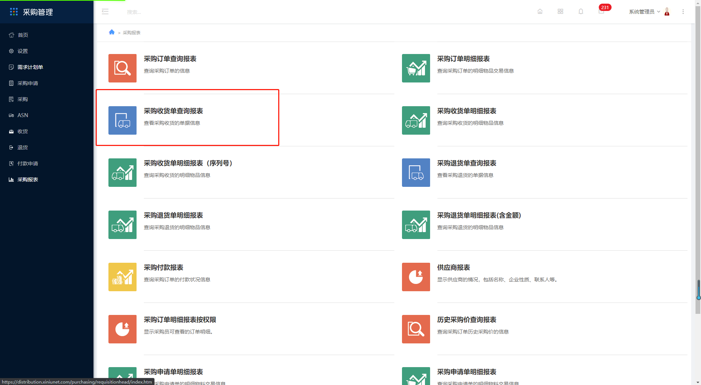Click the 供应商报表 pie chart icon
This screenshot has height=385, width=701.
[x=416, y=277]
